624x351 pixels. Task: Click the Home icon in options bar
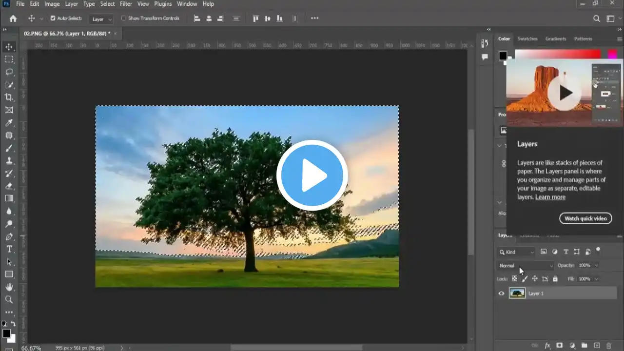pyautogui.click(x=13, y=19)
